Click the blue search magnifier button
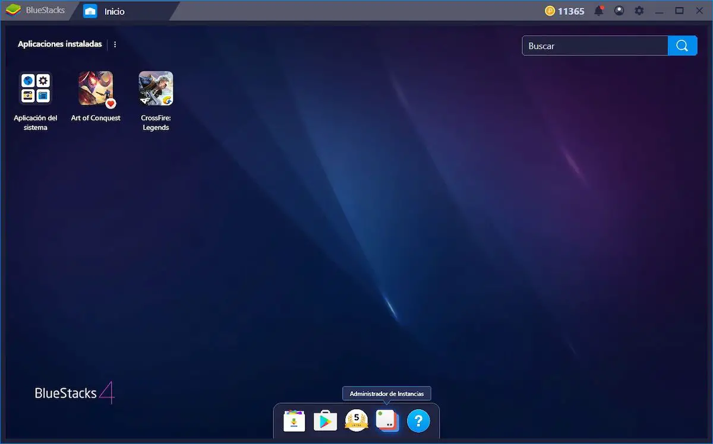The height and width of the screenshot is (444, 713). 682,46
